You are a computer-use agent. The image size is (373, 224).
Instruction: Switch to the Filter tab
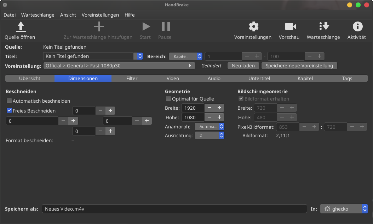132,78
